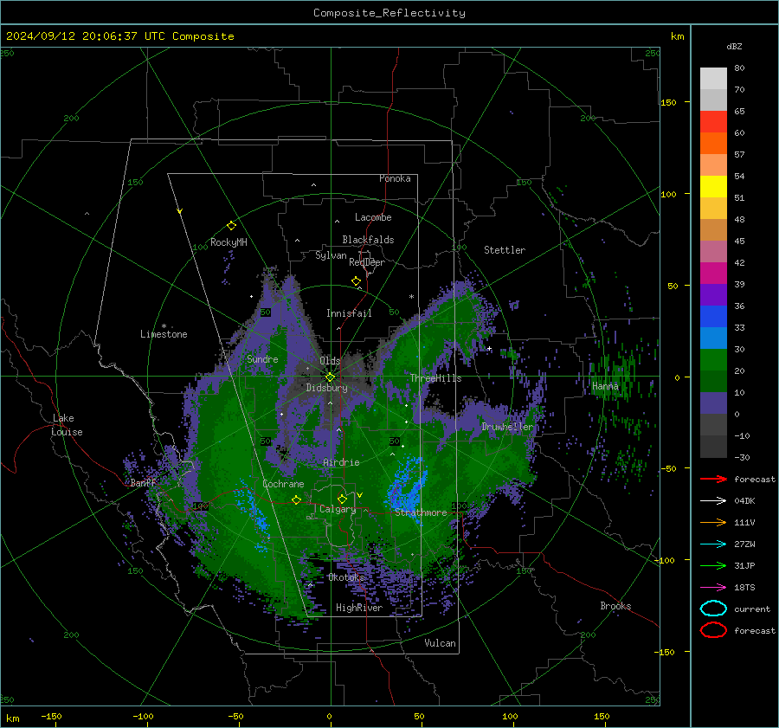Click the Drumheller city label
Image resolution: width=779 pixels, height=728 pixels.
coord(507,427)
